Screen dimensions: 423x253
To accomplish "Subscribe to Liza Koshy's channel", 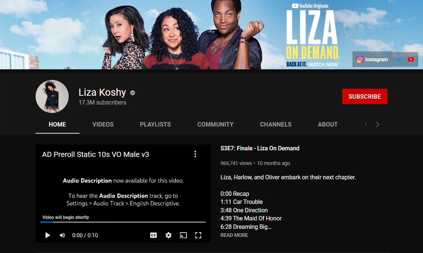I will pyautogui.click(x=365, y=96).
